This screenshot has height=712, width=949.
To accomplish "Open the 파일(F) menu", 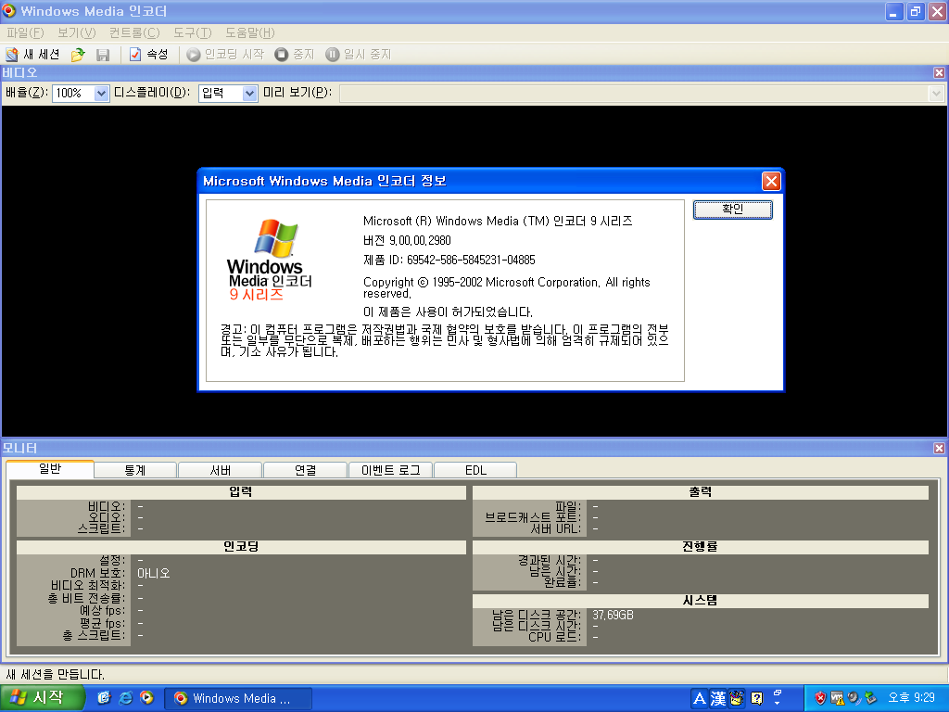I will 25,32.
